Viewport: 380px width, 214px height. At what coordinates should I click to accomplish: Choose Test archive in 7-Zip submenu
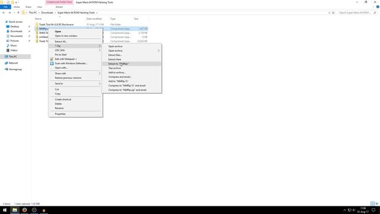pos(132,68)
